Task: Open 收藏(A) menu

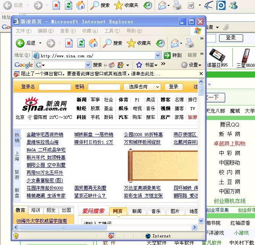Action: [90, 31]
